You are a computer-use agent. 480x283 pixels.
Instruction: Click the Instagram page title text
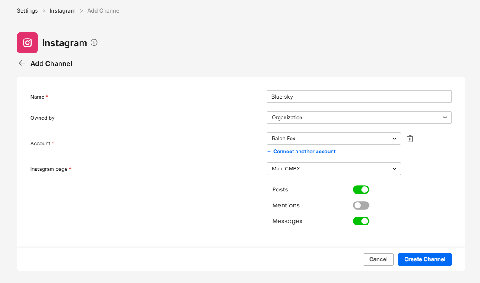[64, 43]
